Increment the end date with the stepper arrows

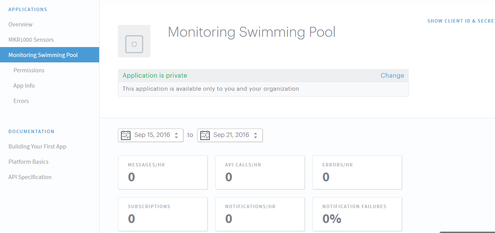[256, 133]
